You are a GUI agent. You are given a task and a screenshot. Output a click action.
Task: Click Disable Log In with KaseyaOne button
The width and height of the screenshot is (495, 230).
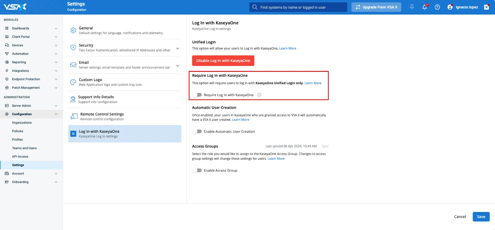(223, 61)
